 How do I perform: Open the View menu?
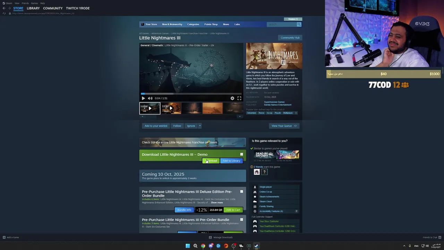pyautogui.click(x=17, y=3)
